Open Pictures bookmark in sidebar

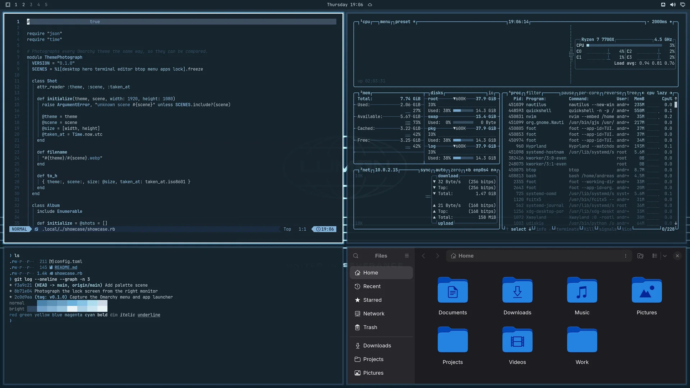pyautogui.click(x=381, y=373)
